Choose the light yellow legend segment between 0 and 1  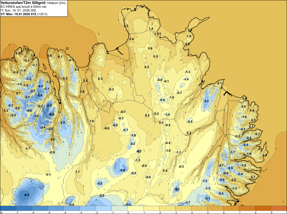135,208
